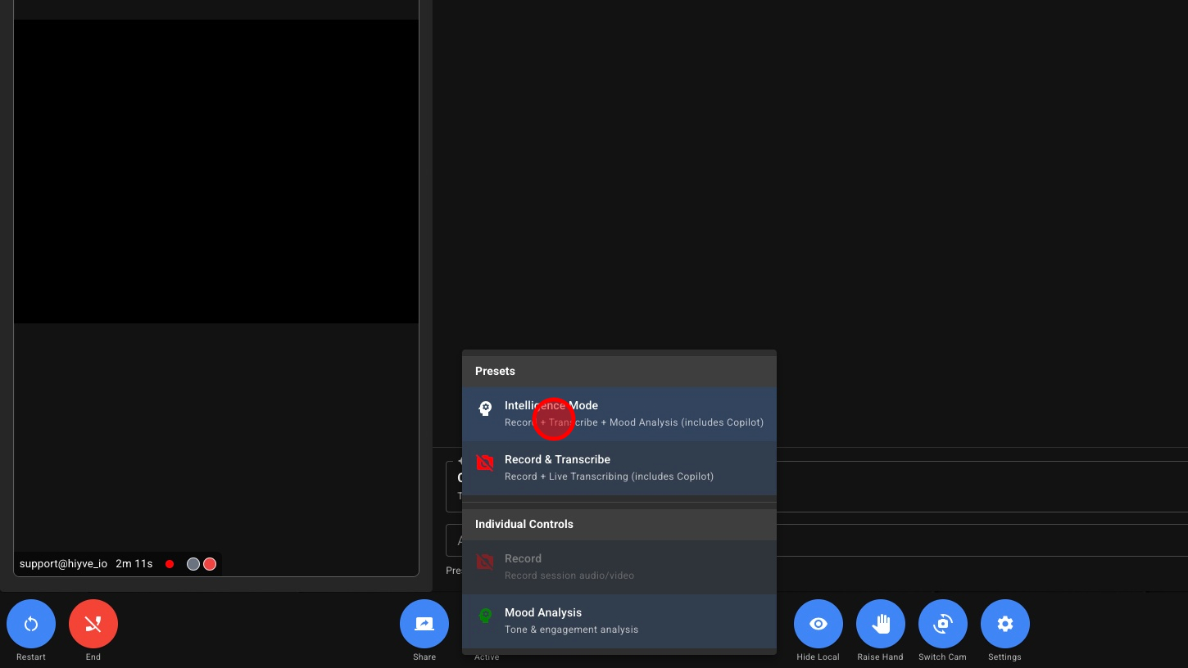Viewport: 1188px width, 668px height.
Task: Choose Record & Transcribe preset
Action: pos(619,467)
